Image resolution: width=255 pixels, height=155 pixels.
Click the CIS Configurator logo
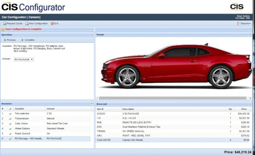click(33, 7)
